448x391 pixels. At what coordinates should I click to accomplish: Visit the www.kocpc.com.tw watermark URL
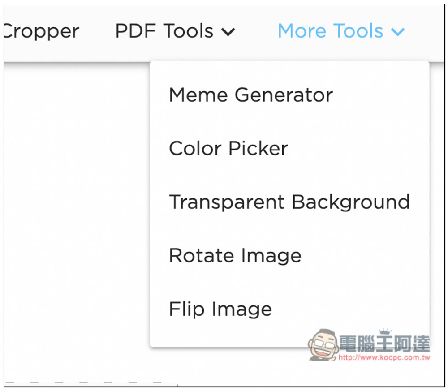tap(384, 357)
